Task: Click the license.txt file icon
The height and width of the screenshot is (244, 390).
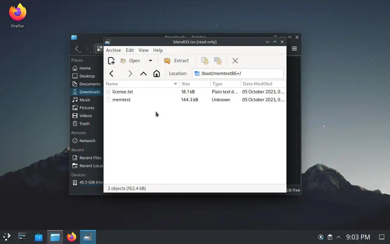Action: [x=108, y=92]
